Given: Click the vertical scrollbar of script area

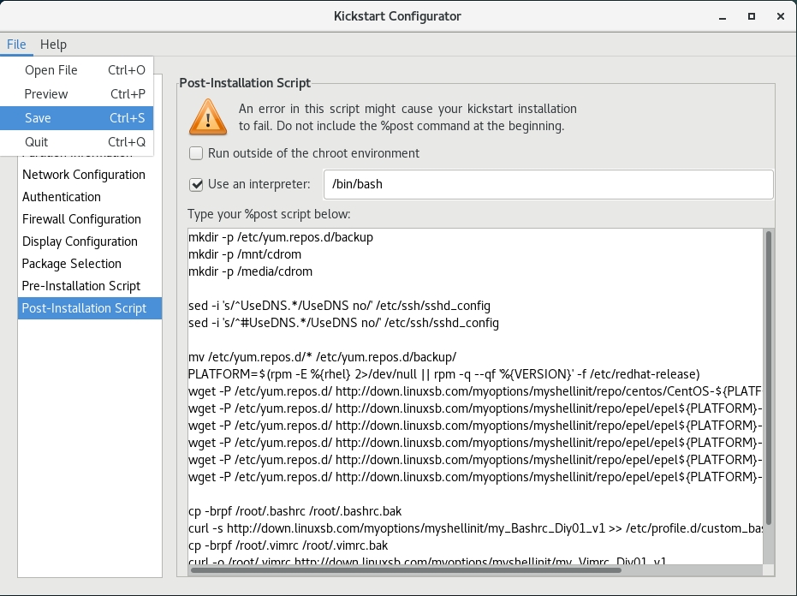Looking at the screenshot, I should [768, 377].
